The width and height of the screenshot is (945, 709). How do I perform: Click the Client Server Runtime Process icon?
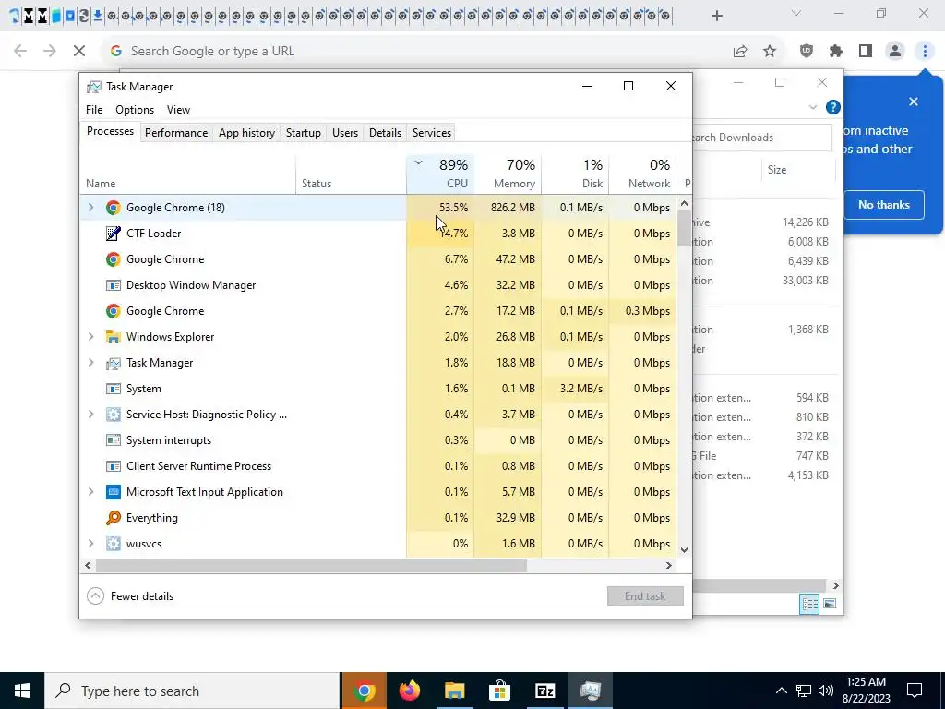click(x=113, y=466)
